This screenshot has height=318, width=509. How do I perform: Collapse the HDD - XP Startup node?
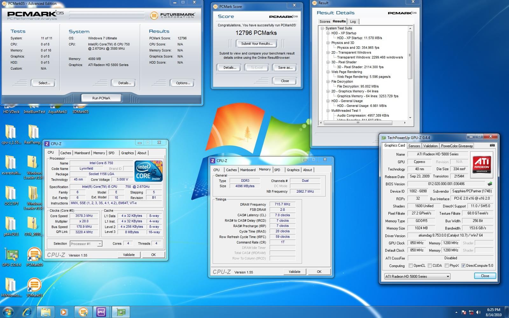(x=328, y=33)
